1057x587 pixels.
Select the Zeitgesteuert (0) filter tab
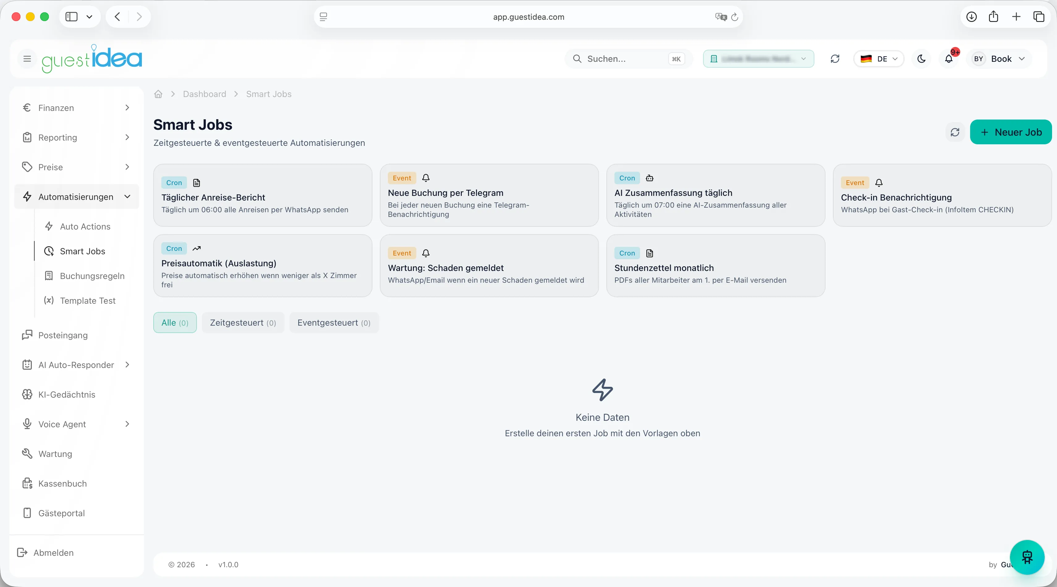[x=243, y=323]
